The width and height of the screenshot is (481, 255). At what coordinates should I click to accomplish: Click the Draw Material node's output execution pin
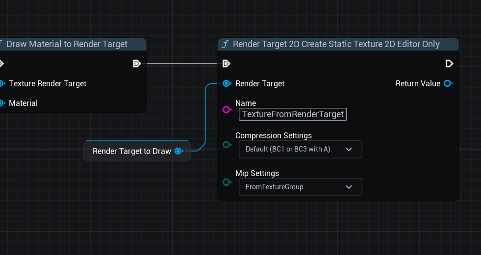point(137,64)
